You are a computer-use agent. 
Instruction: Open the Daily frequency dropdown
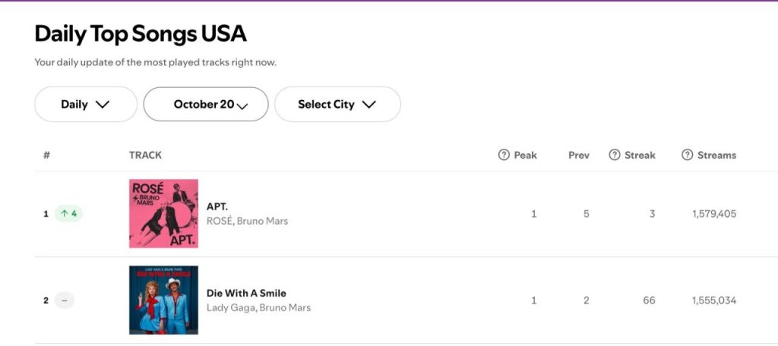[x=86, y=105]
